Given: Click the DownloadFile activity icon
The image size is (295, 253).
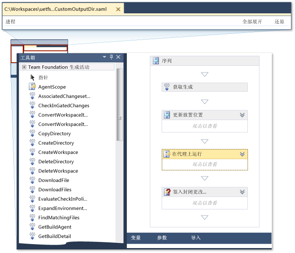Looking at the screenshot, I should [32, 180].
